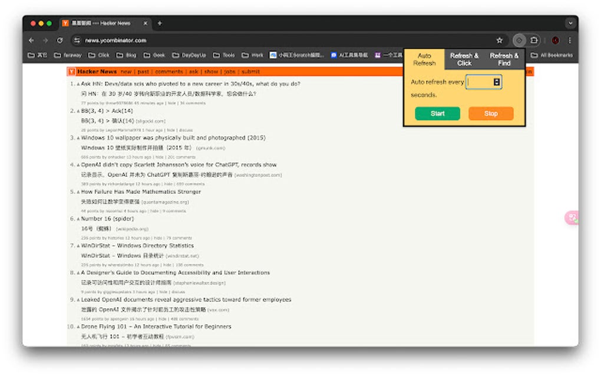Click the Hacker News Y logo
601x376 pixels.
tap(71, 71)
